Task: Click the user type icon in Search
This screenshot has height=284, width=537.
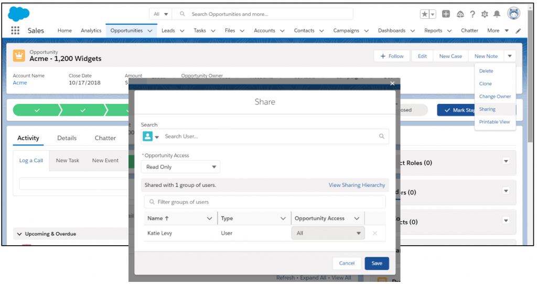Action: point(147,136)
